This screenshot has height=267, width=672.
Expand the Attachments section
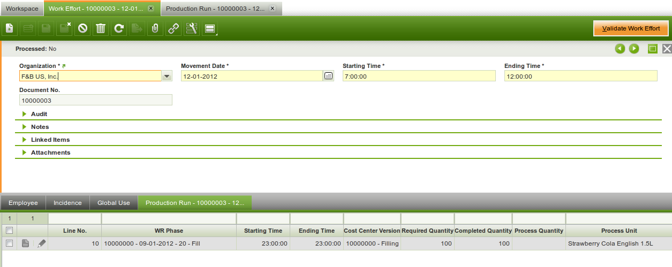coord(24,152)
